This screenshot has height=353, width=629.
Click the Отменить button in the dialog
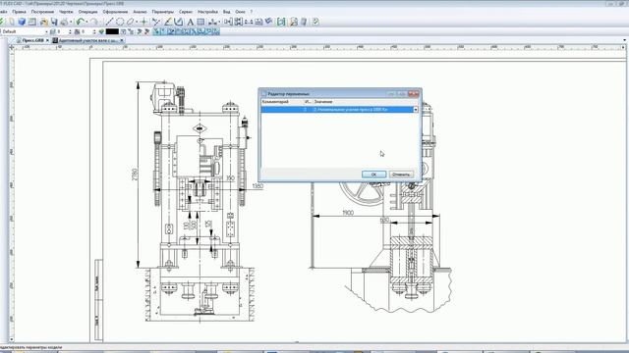[x=401, y=175]
